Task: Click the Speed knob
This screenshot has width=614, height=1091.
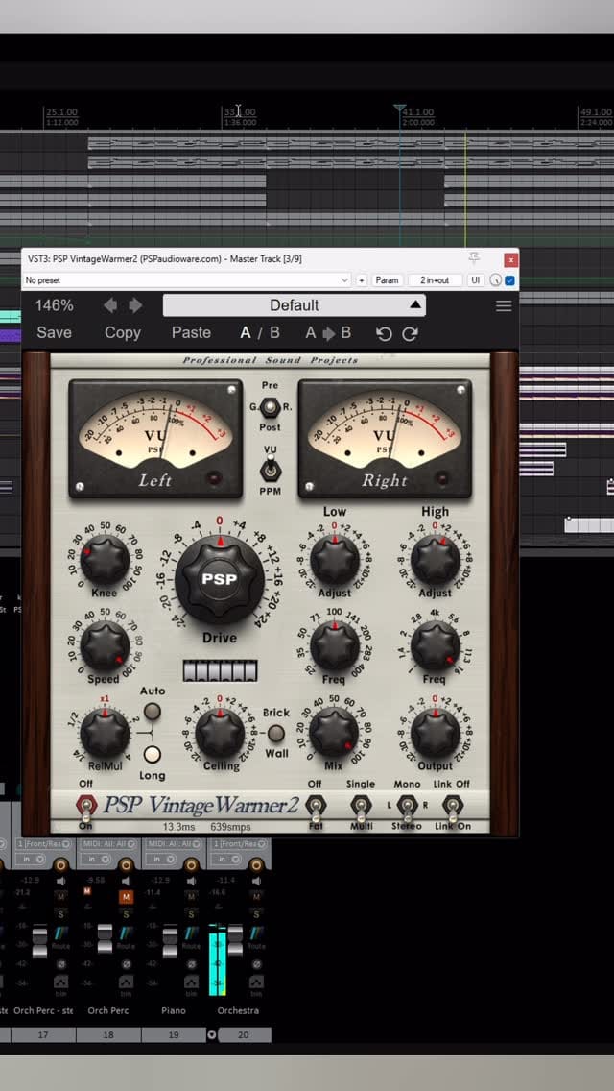Action: 105,647
